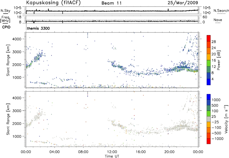Click the 1000 km tick on the power panel axis
The width and height of the screenshot is (229, 158).
[17, 78]
